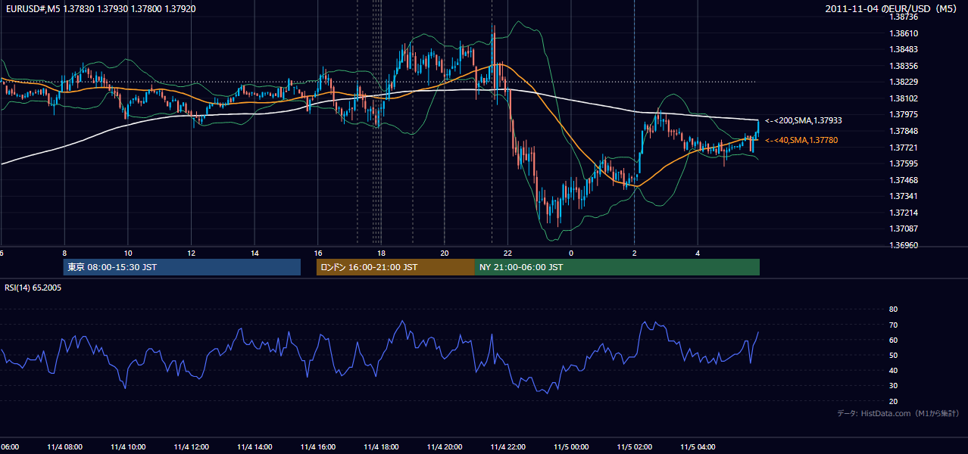This screenshot has width=968, height=454.
Task: Click price axis label 1.37848
Action: (x=904, y=131)
